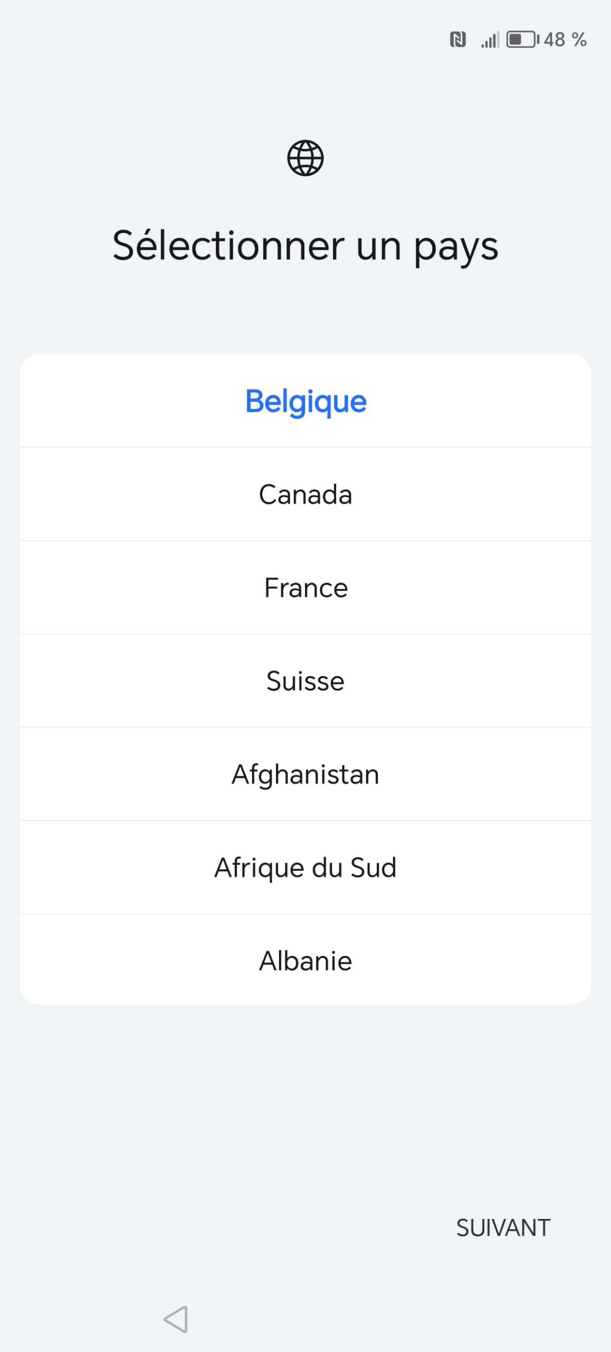Tap the NFC status icon
The width and height of the screenshot is (611, 1352).
pyautogui.click(x=457, y=40)
